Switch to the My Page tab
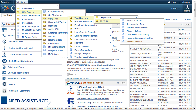 8,15
